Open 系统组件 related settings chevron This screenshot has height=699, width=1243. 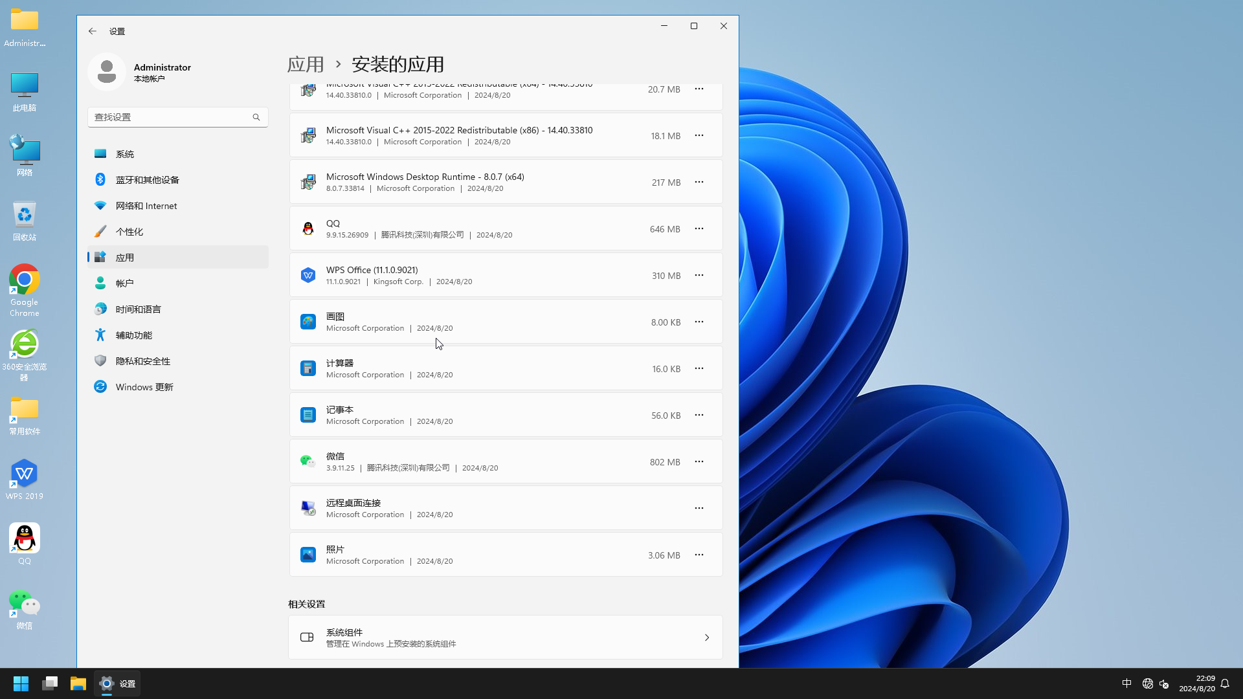pyautogui.click(x=707, y=638)
